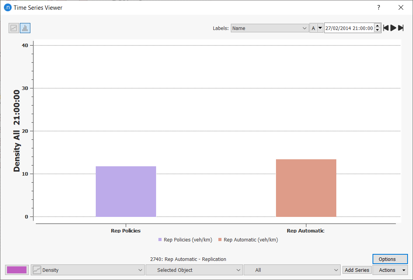
Task: Toggle bar chart view button
Action: point(25,28)
